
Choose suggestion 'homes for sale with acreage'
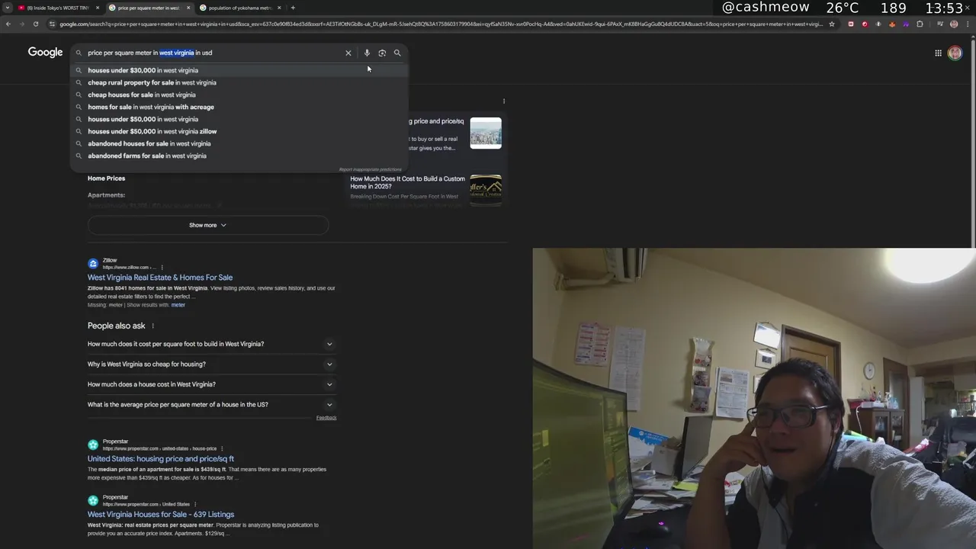[239, 107]
